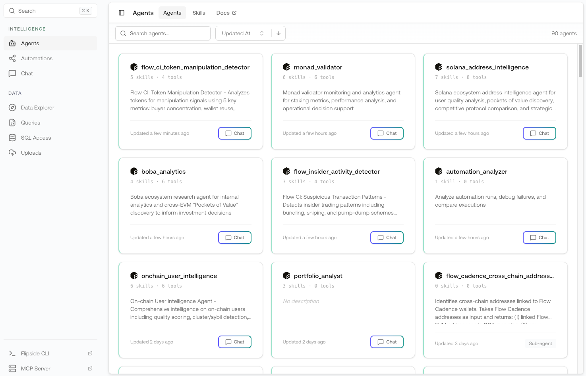Chat with the monad_validator agent
This screenshot has height=376, width=586.
coord(387,133)
